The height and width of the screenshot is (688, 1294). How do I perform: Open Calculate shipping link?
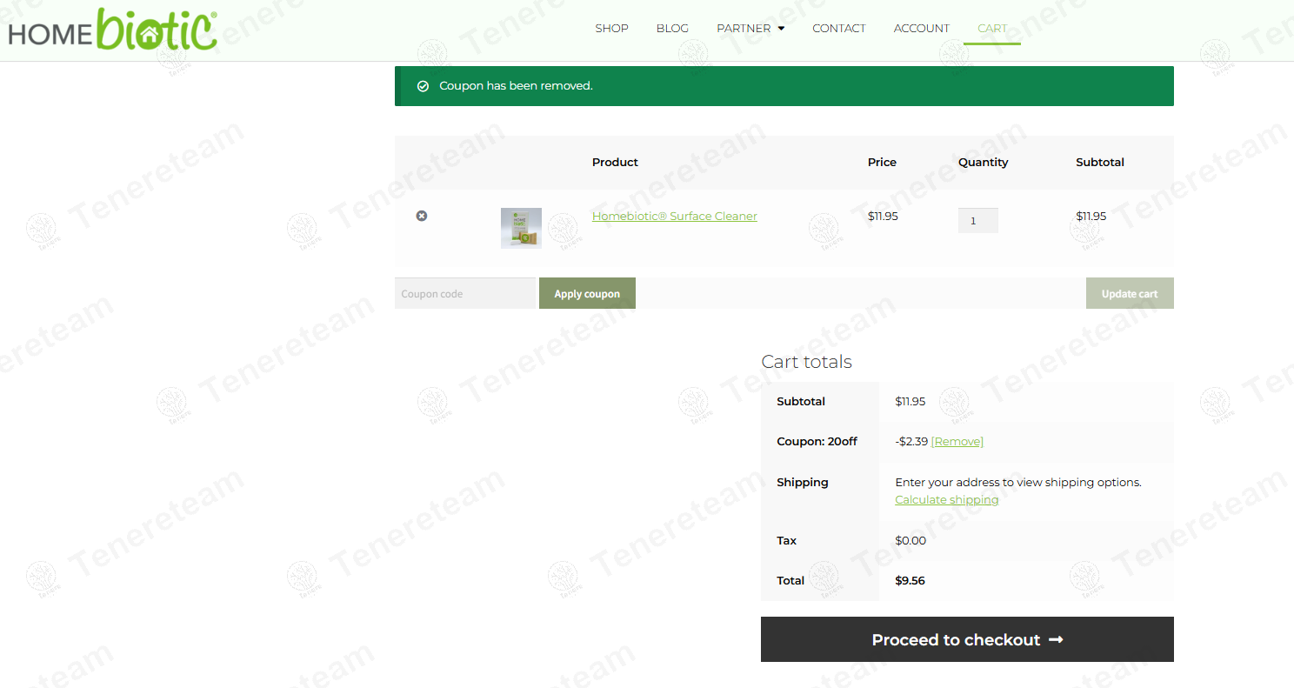pos(947,499)
